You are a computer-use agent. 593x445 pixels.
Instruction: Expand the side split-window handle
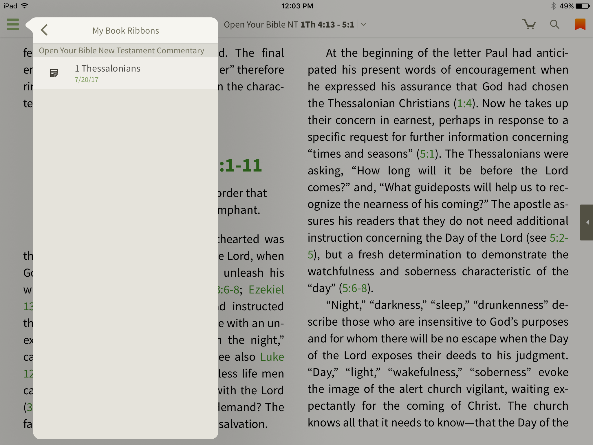(x=587, y=222)
